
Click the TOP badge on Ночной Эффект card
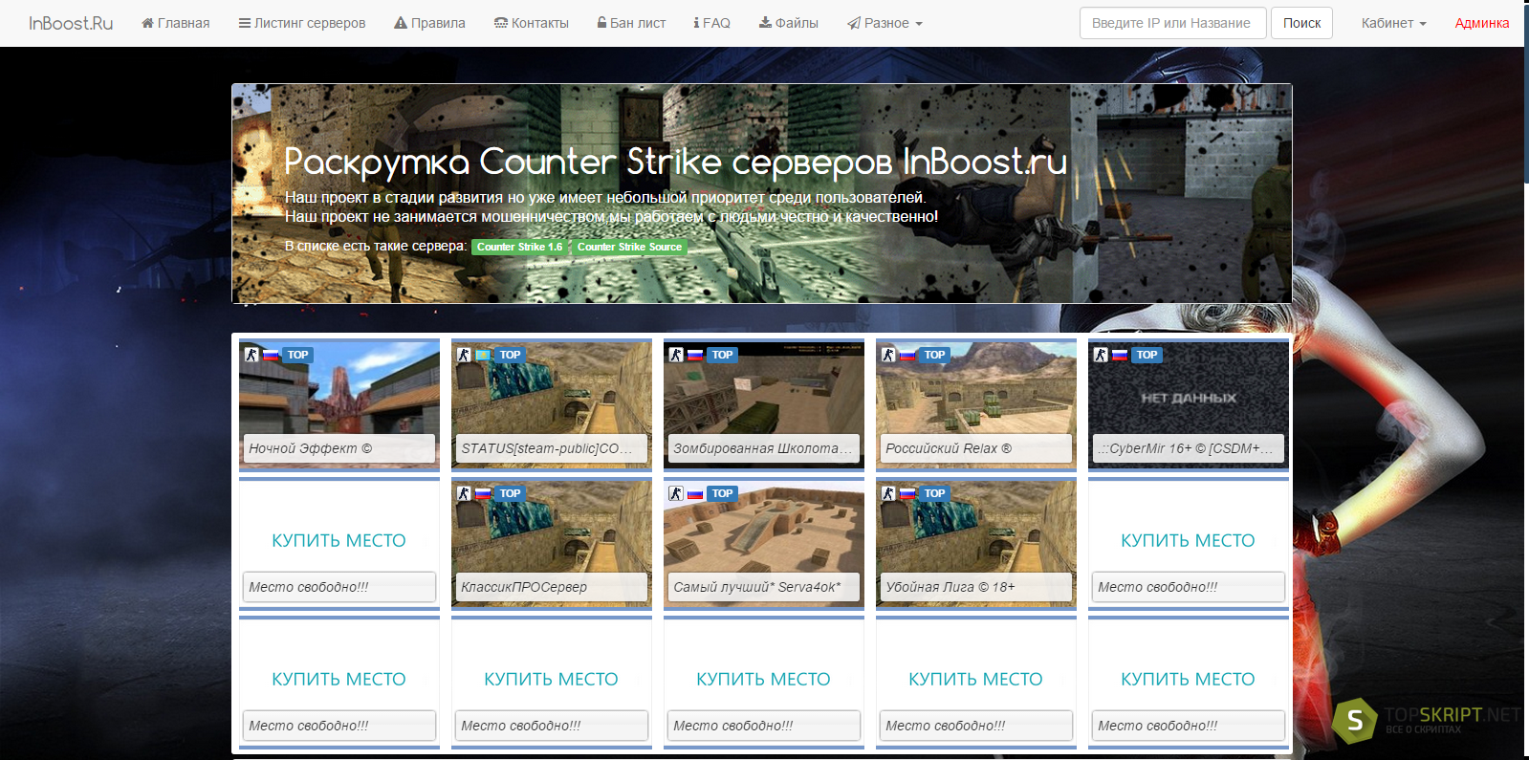click(x=297, y=355)
